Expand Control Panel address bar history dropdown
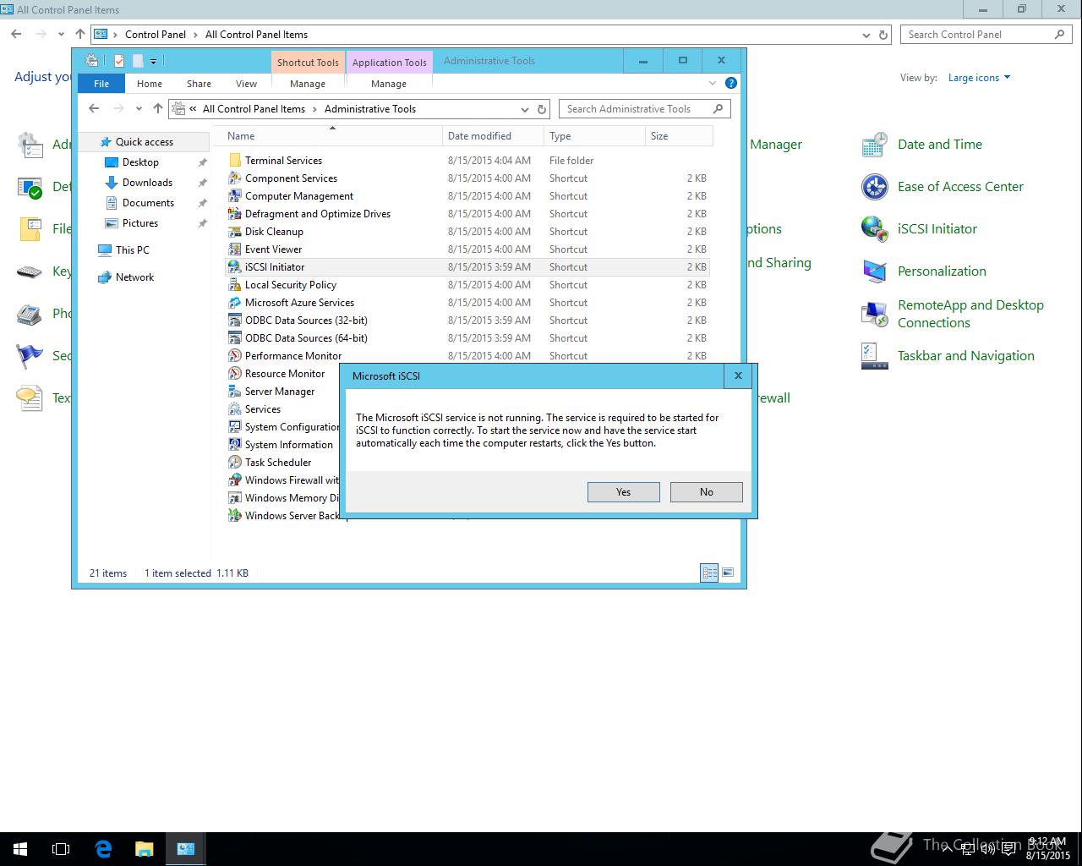 point(866,35)
